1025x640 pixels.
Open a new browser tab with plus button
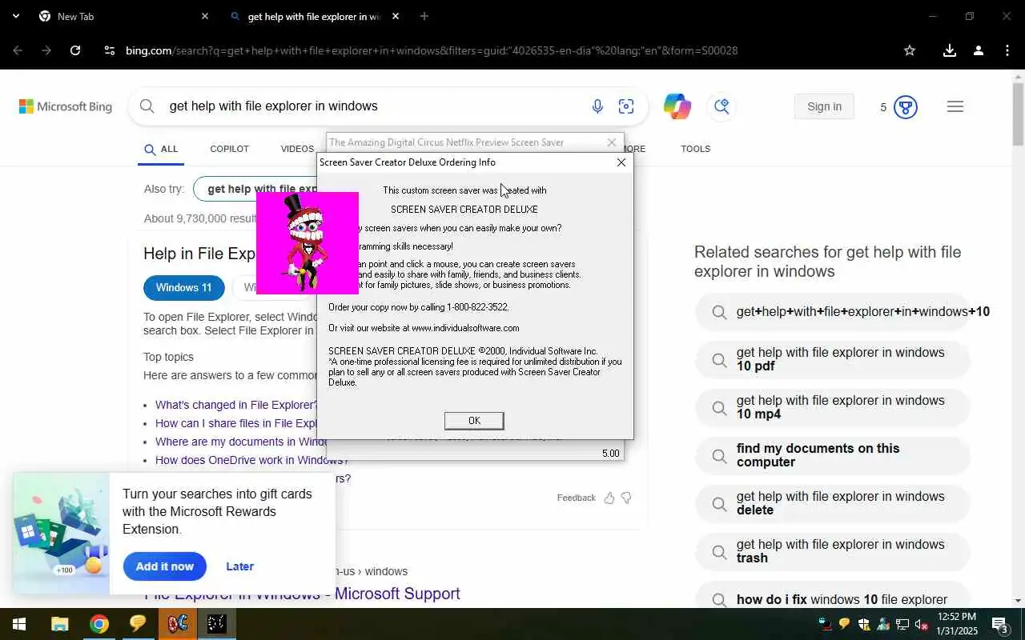[x=424, y=16]
